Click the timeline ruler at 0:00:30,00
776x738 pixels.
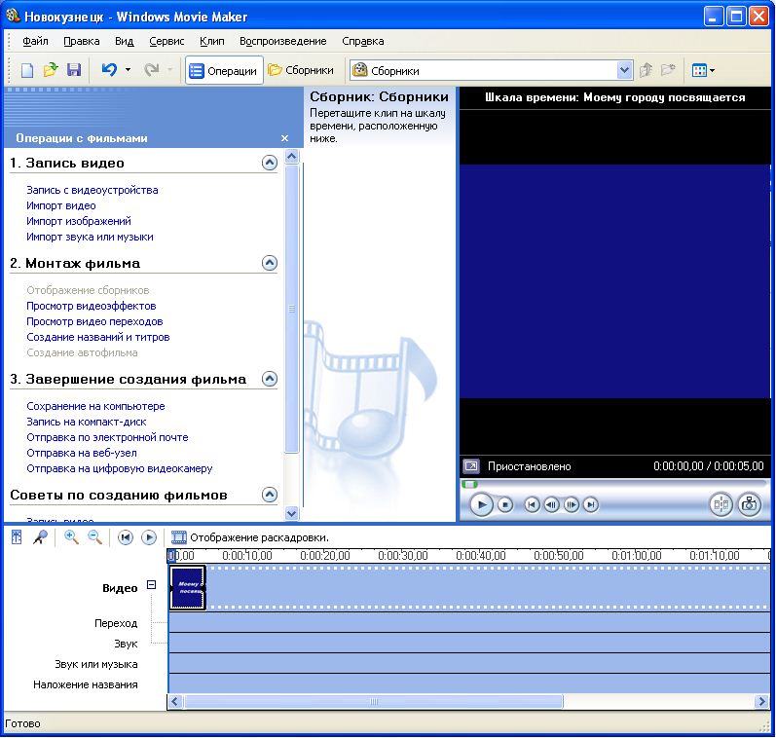(x=402, y=555)
